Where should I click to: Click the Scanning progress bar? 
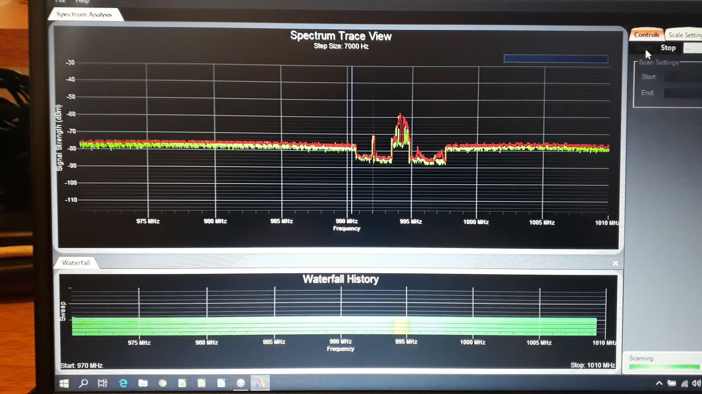[x=664, y=367]
